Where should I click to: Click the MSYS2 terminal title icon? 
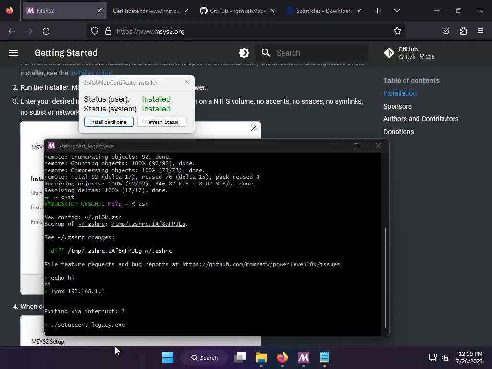[x=51, y=146]
